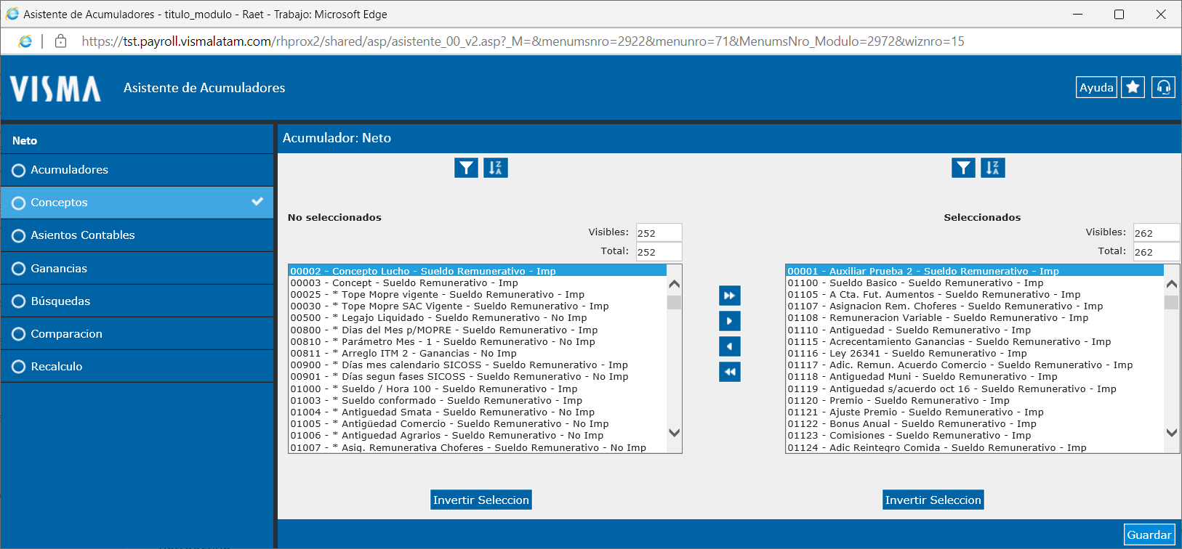Select '01123 - Comisiones' row
Image resolution: width=1182 pixels, height=549 pixels.
point(975,435)
